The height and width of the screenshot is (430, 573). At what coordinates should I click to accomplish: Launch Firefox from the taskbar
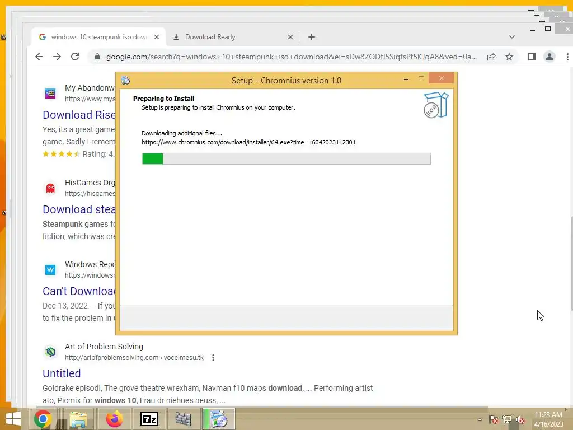114,419
